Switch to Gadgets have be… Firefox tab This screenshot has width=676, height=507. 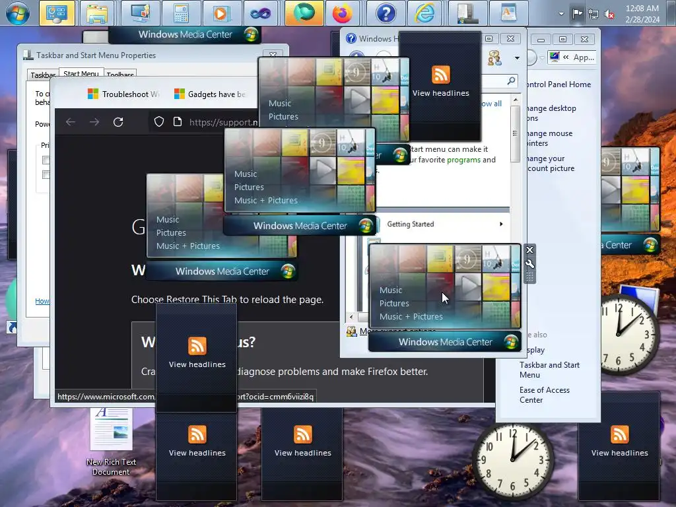pyautogui.click(x=211, y=94)
